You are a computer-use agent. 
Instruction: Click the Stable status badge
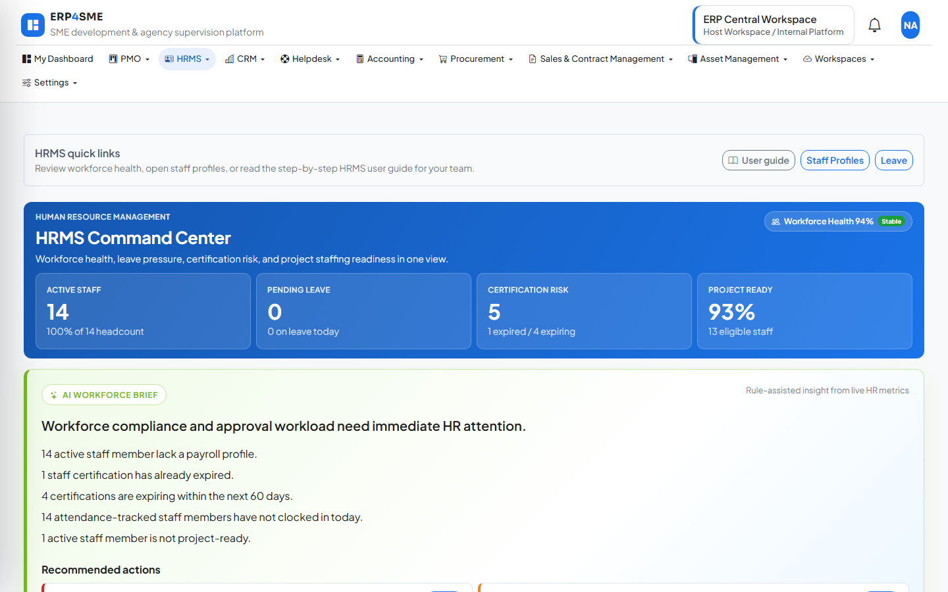coord(891,222)
